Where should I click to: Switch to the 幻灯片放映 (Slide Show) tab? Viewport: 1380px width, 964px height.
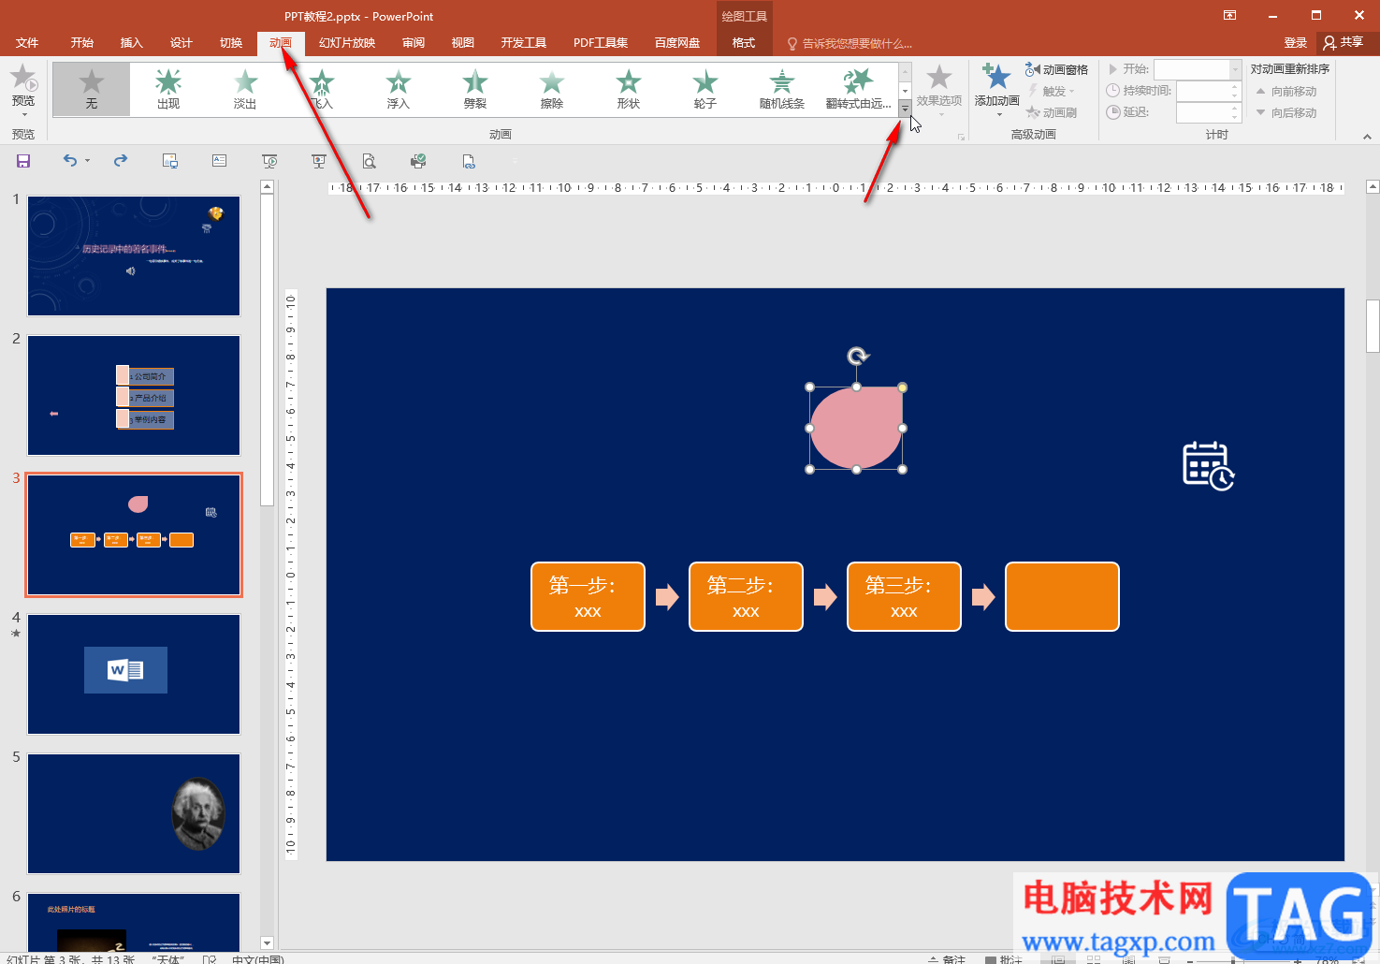347,43
